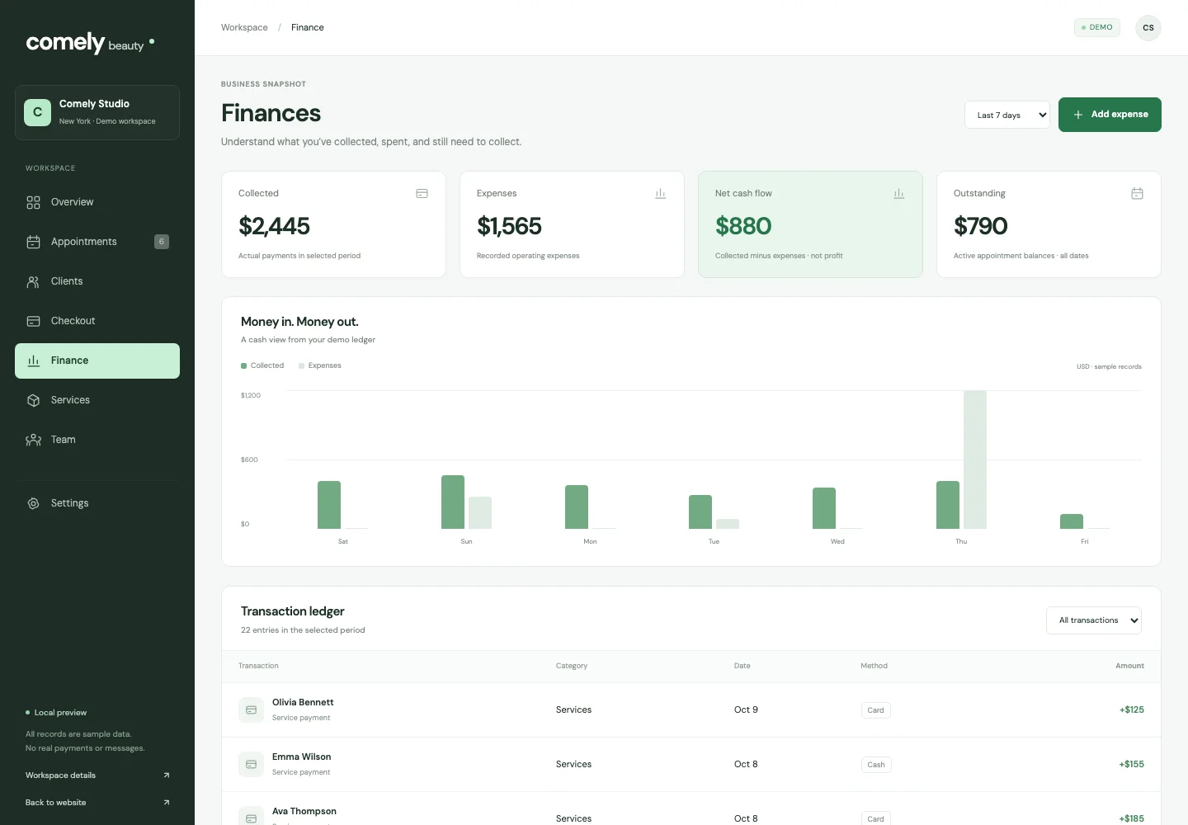Open the All transactions filter dropdown

coord(1094,620)
